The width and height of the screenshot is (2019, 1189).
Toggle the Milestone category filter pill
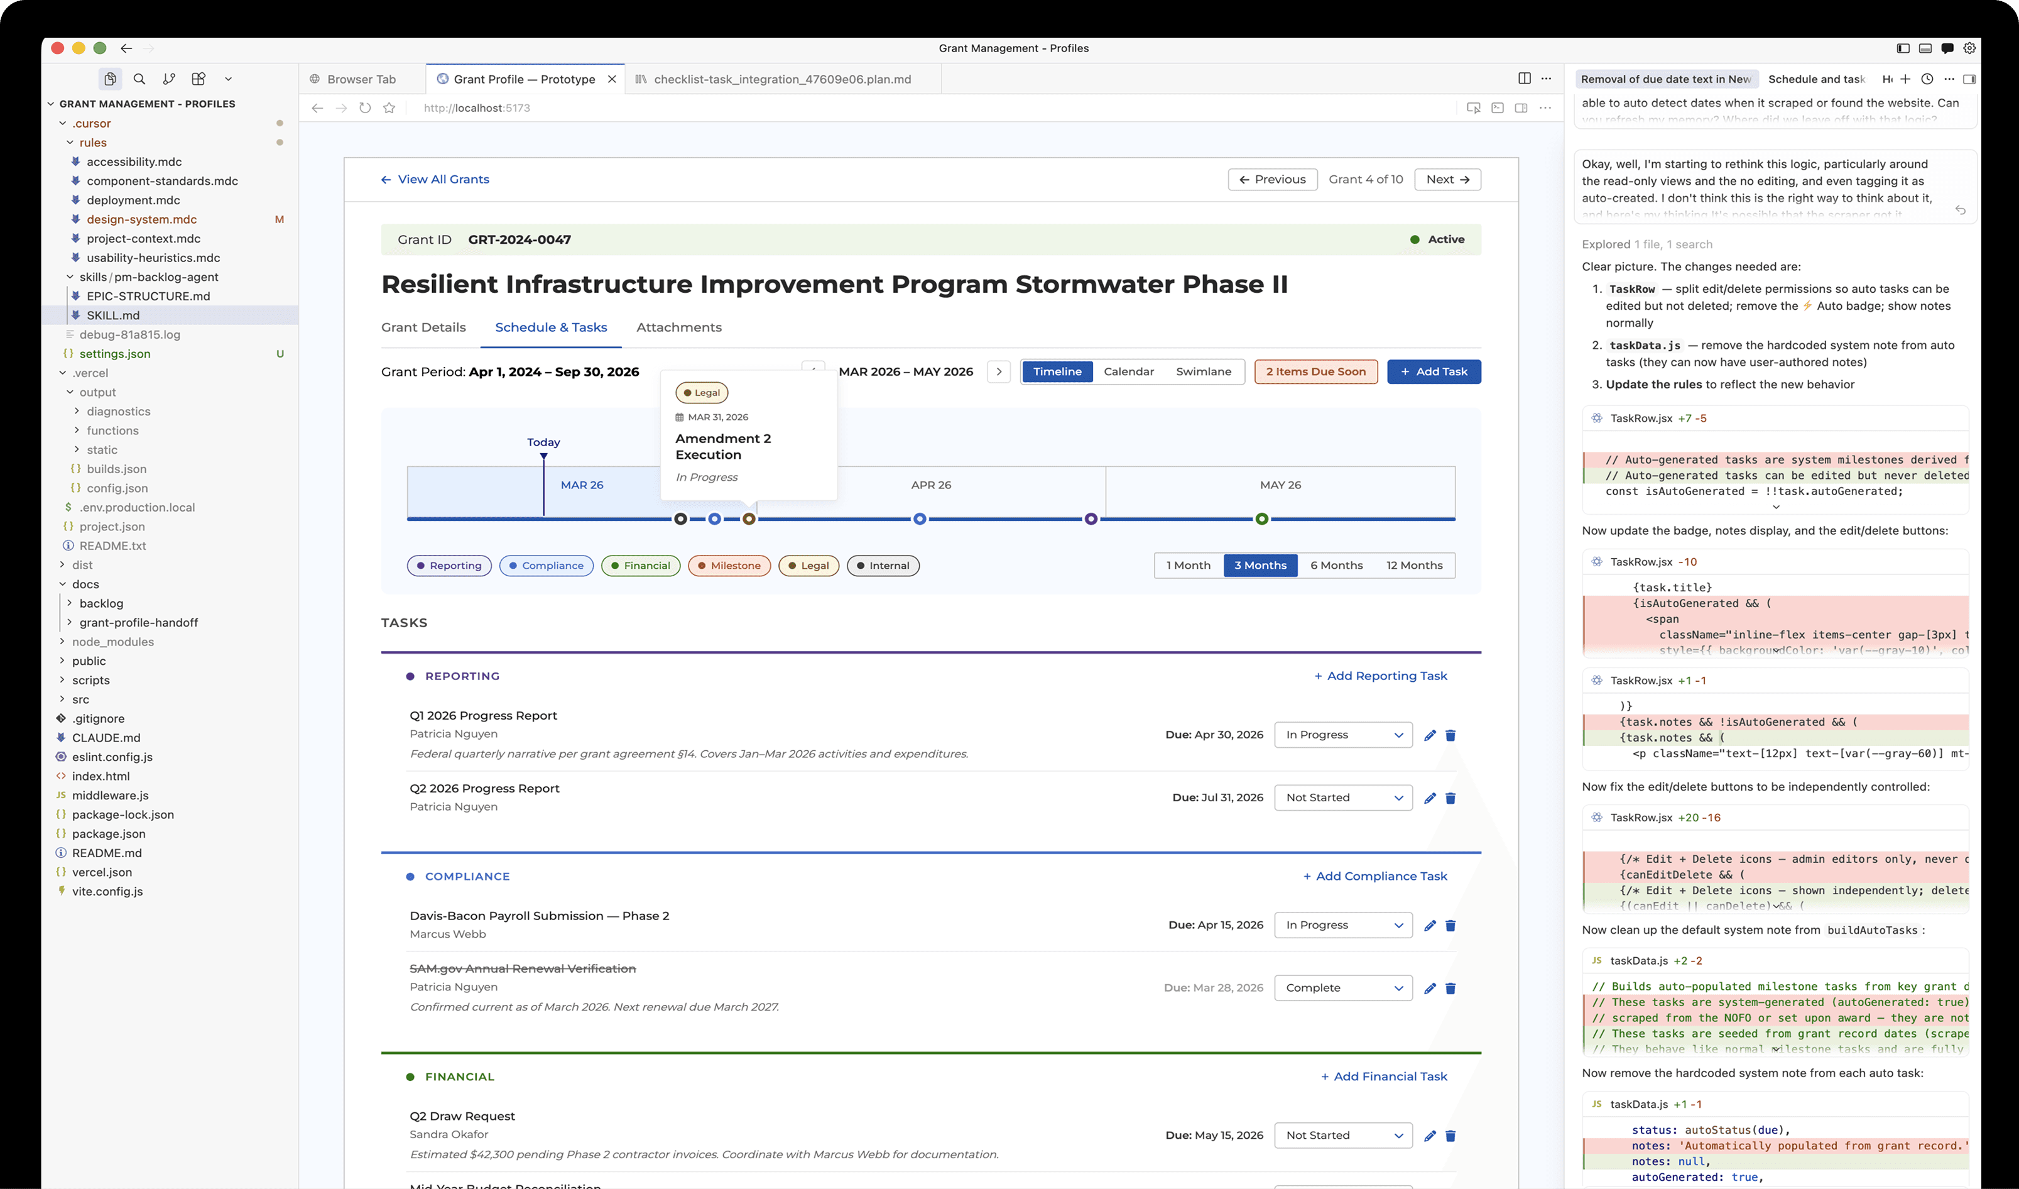coord(728,565)
